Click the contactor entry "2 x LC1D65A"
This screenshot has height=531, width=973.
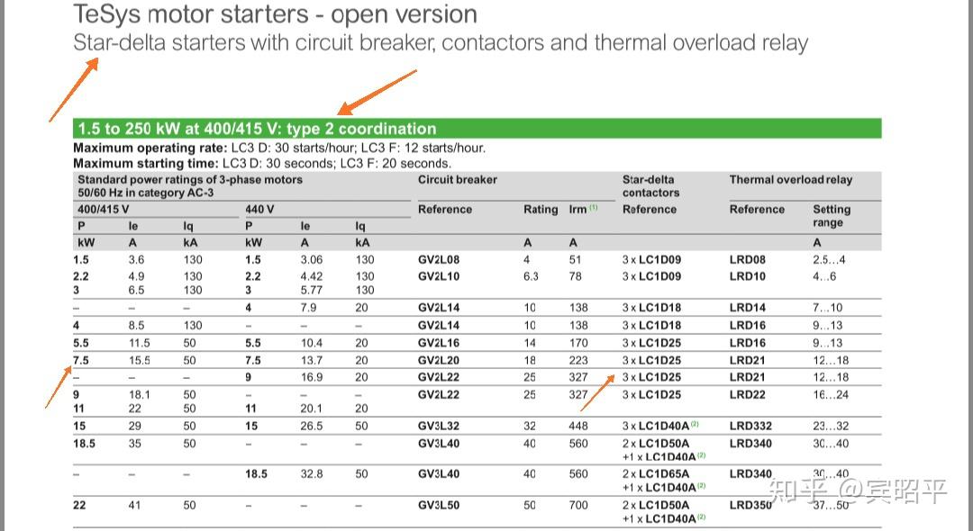point(655,474)
